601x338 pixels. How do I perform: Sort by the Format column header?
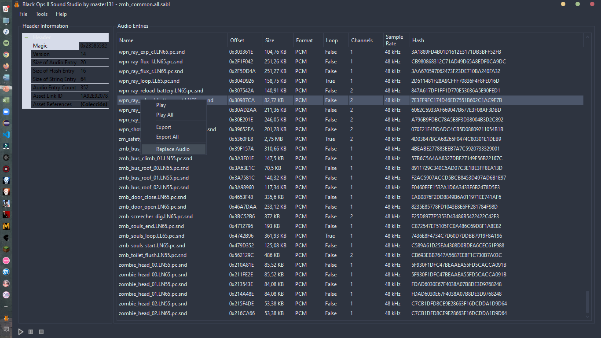(308, 40)
